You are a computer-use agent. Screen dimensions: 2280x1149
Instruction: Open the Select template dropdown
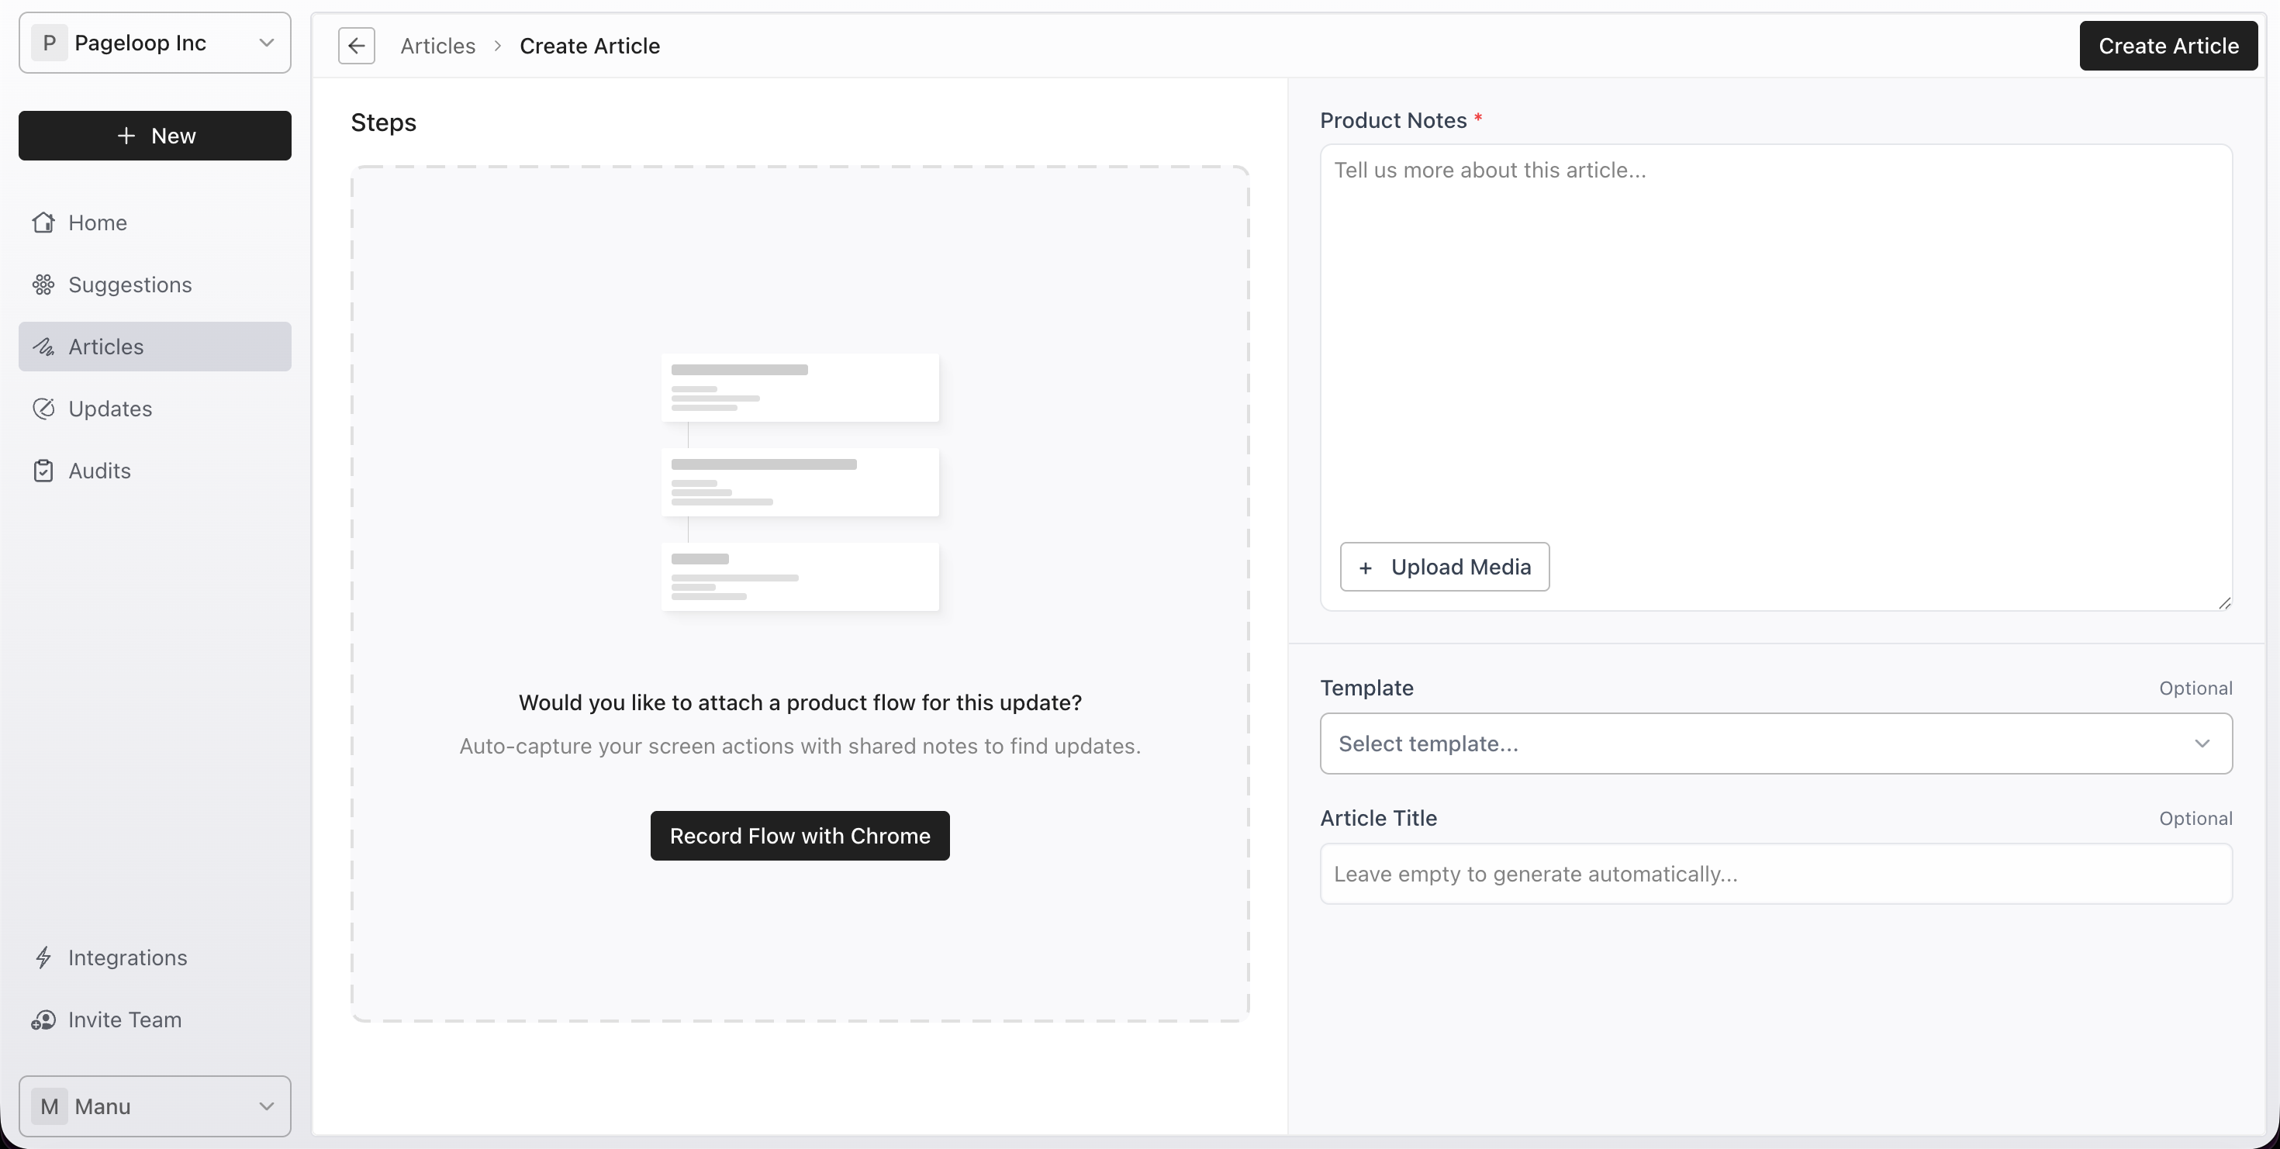pos(1775,744)
